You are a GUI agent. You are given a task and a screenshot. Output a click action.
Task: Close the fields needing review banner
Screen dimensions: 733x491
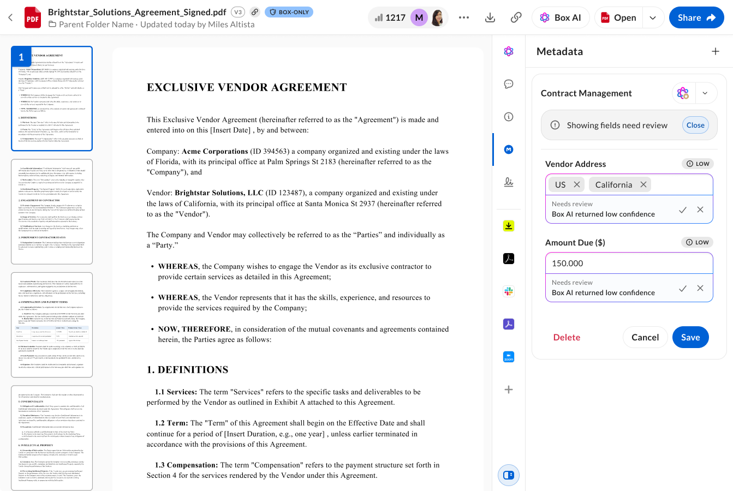695,125
